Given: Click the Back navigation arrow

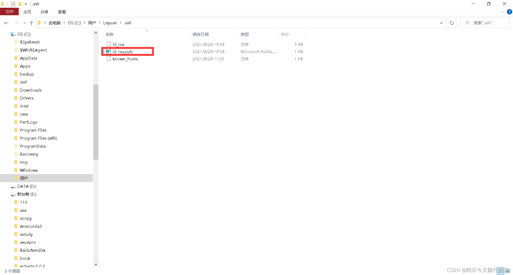Looking at the screenshot, I should pyautogui.click(x=6, y=23).
